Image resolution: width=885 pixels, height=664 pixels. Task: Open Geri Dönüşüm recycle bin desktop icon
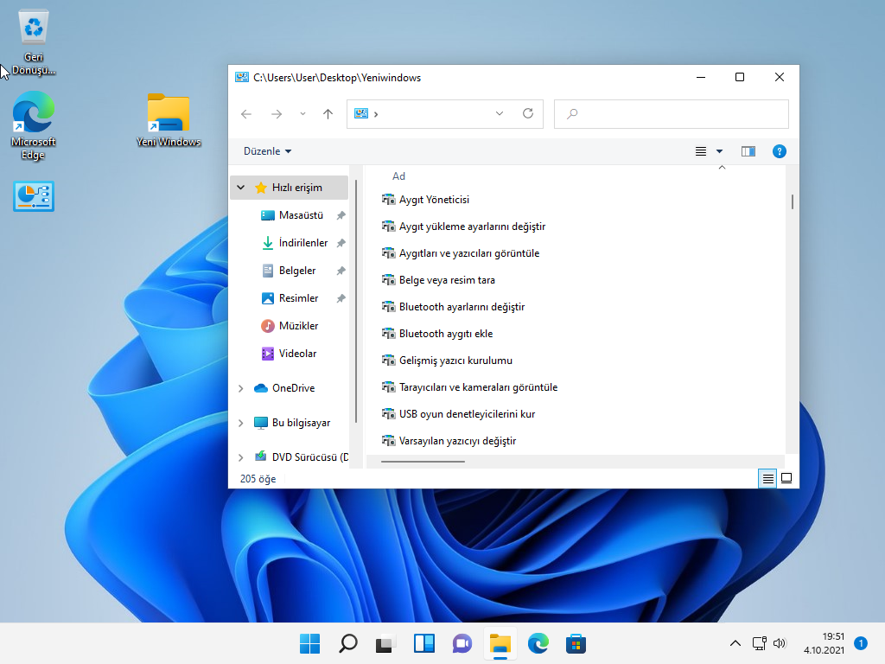click(34, 42)
